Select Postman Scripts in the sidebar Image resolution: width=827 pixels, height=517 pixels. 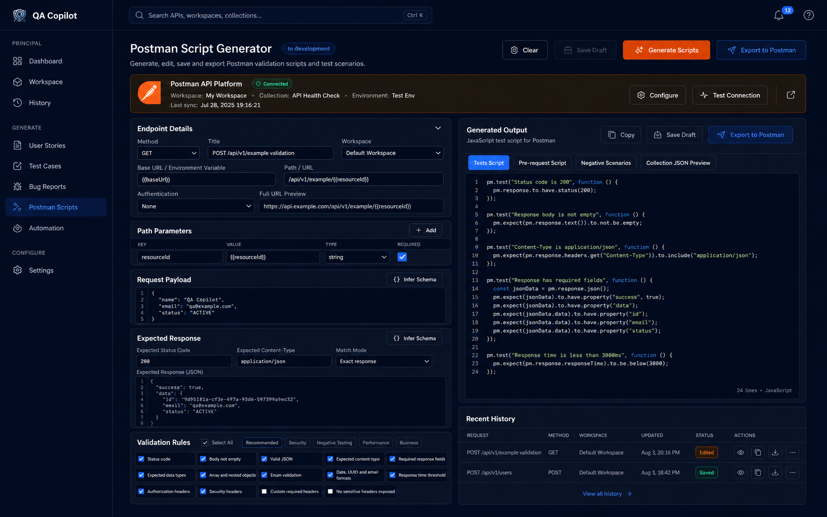56,207
